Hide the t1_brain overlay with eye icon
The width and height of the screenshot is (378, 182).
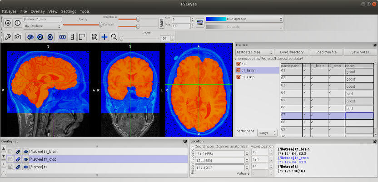point(25,152)
